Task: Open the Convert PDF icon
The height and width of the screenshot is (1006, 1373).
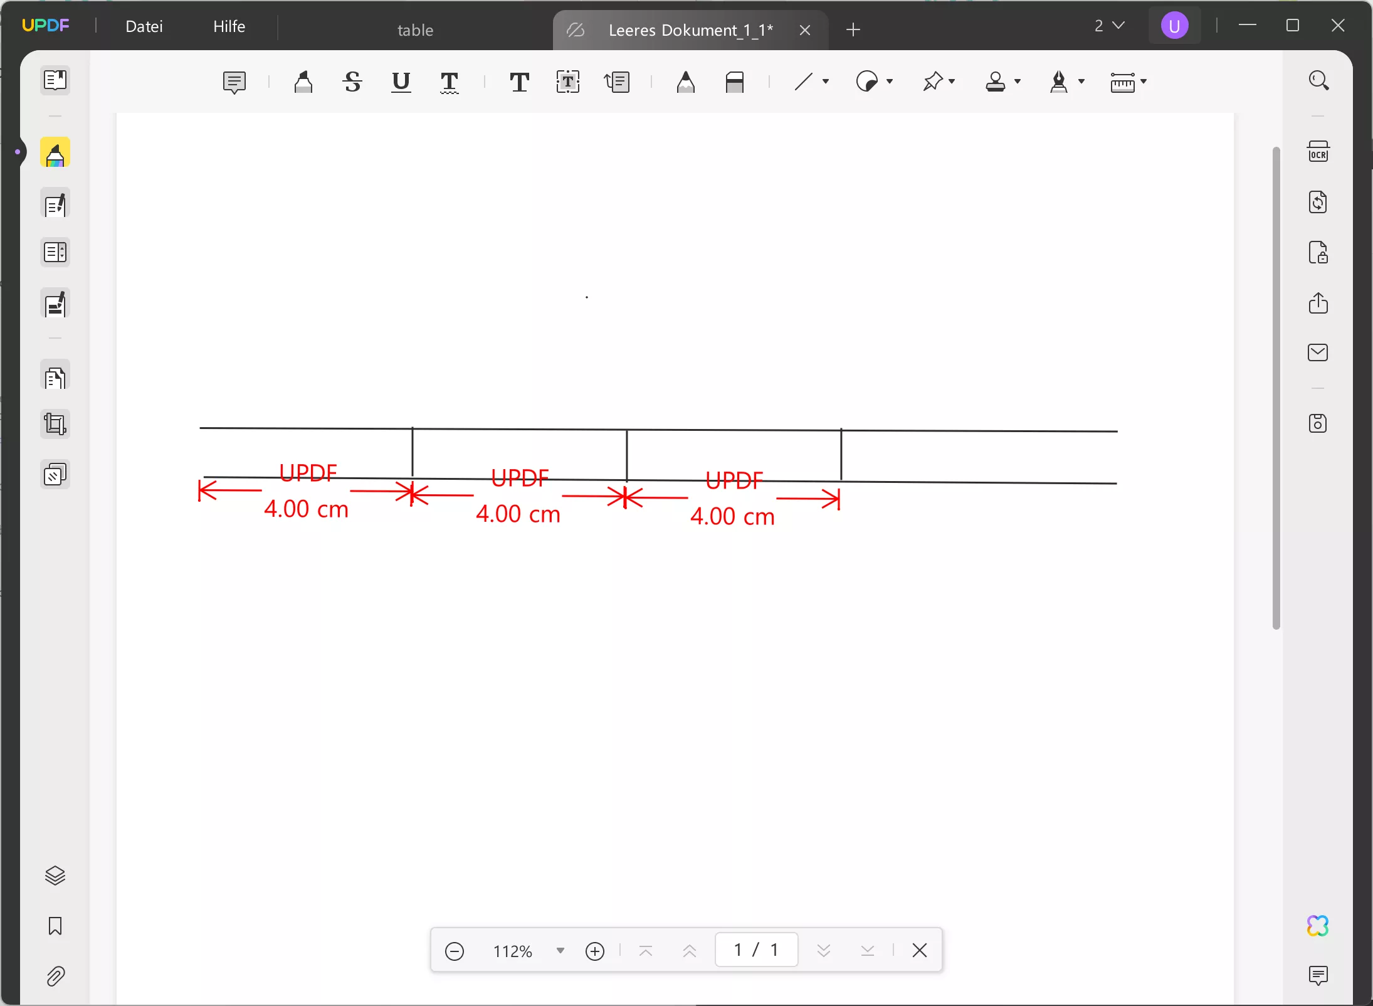Action: coord(1318,202)
